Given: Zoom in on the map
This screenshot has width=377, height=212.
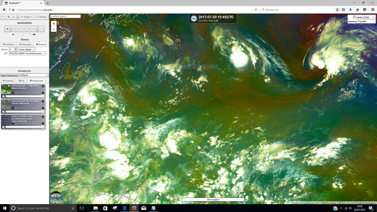Looking at the screenshot, I should (x=54, y=24).
